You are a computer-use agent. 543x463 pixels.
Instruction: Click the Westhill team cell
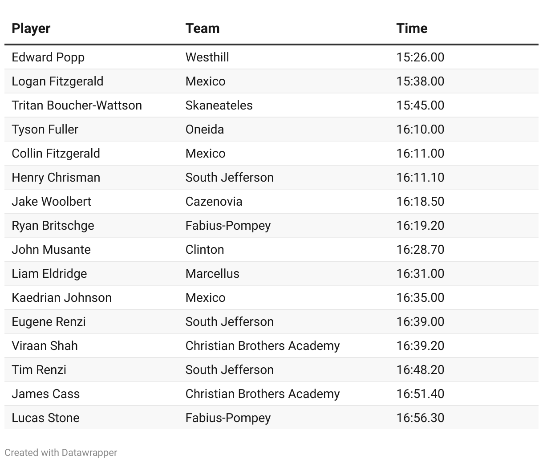click(x=207, y=57)
